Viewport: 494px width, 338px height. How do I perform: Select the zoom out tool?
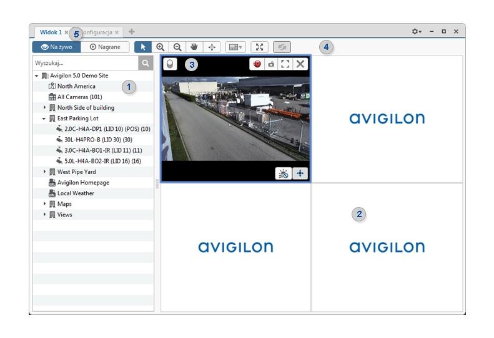click(x=177, y=47)
